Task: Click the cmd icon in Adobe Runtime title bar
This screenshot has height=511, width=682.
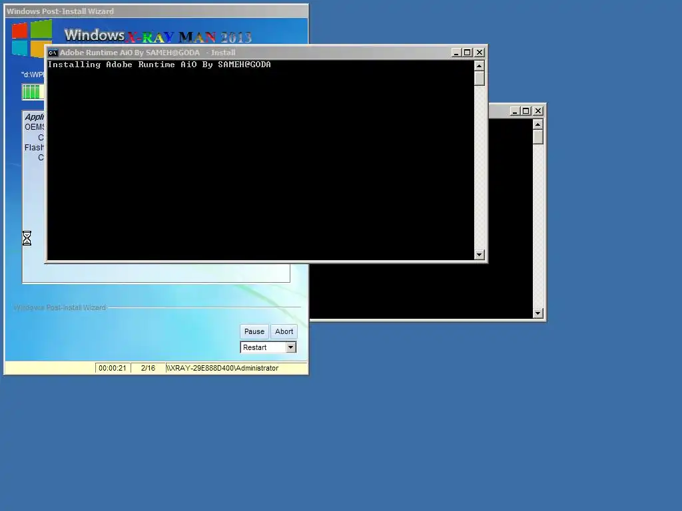Action: 53,53
